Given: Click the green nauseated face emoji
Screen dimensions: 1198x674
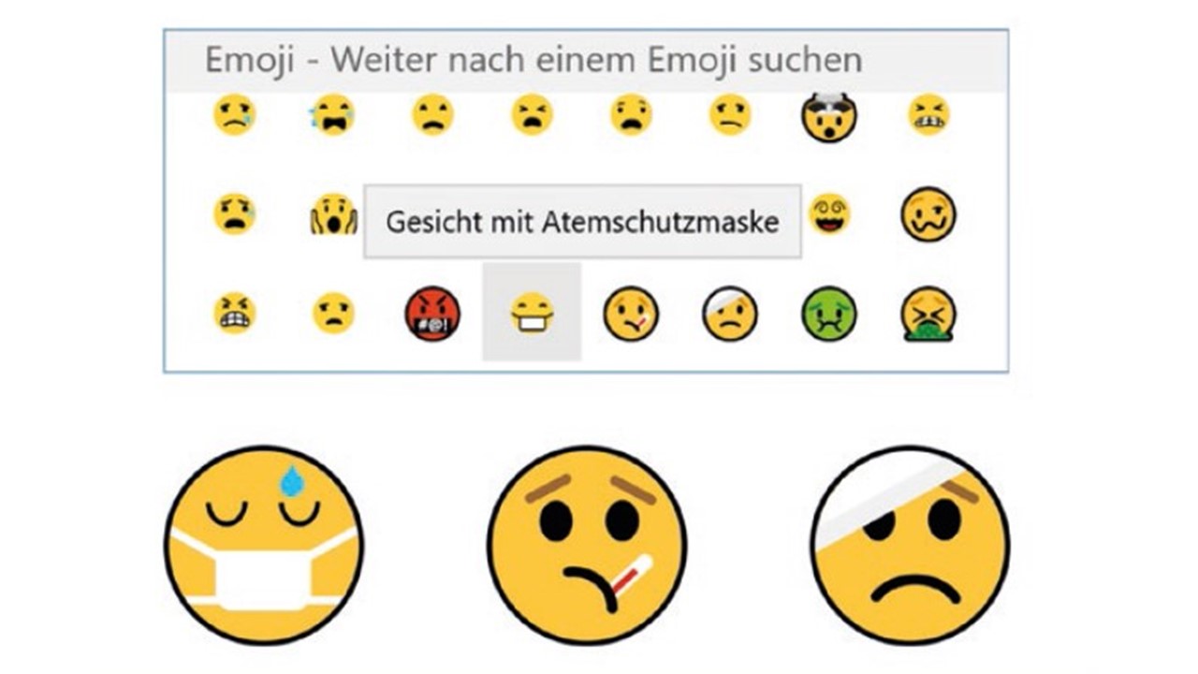Looking at the screenshot, I should [x=829, y=313].
